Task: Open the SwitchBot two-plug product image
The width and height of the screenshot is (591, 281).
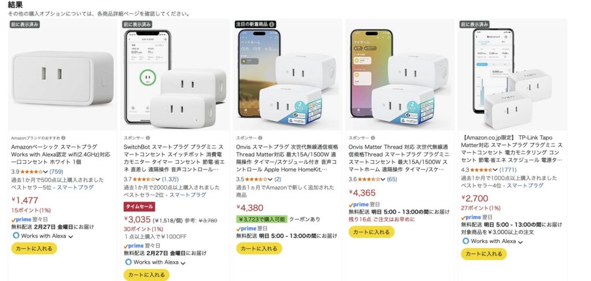Action: point(175,75)
